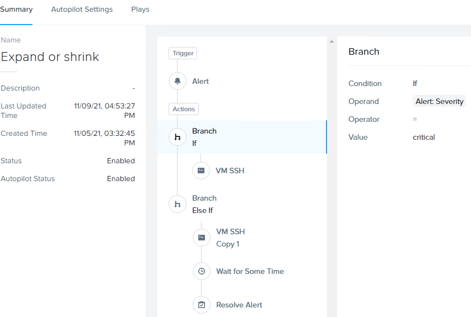Click the scroll up arrow of playbook panel
The height and width of the screenshot is (317, 471).
(x=332, y=41)
